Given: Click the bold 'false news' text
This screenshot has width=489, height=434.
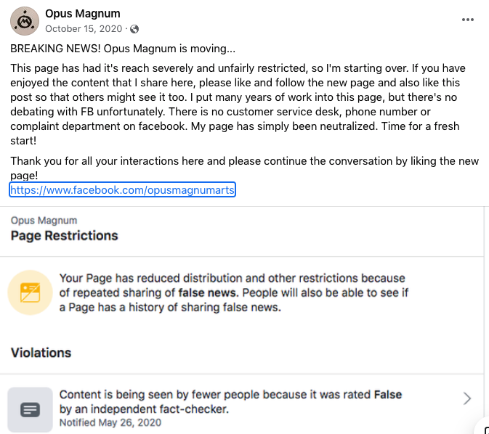Looking at the screenshot, I should pos(208,293).
